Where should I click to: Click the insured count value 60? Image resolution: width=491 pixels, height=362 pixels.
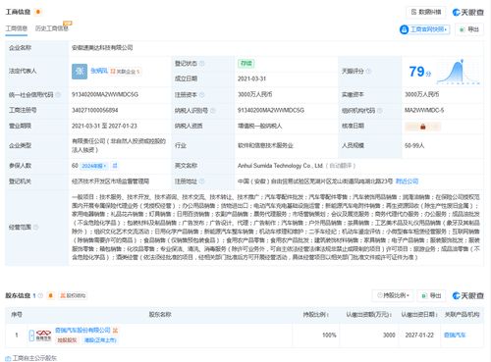coord(75,166)
